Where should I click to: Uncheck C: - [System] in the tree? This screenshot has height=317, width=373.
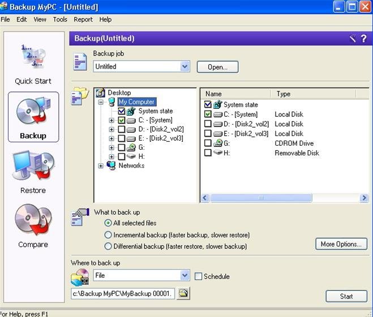tap(122, 120)
